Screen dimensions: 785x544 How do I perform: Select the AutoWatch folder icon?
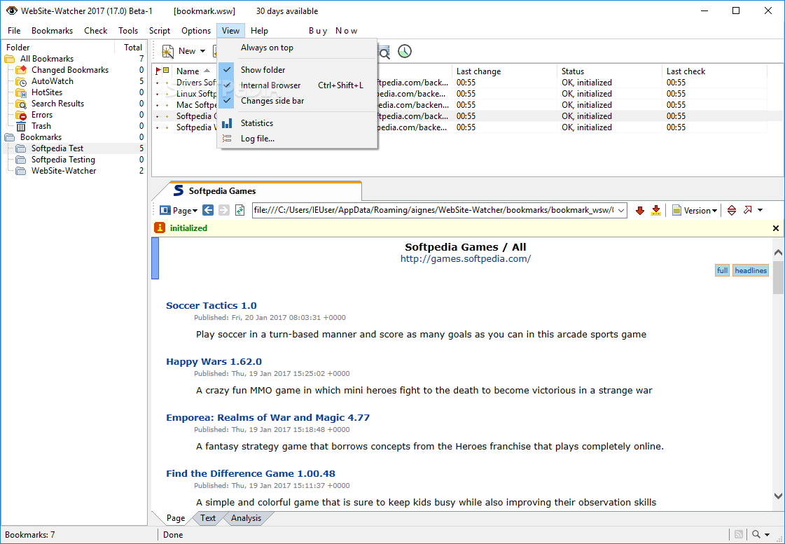click(20, 81)
